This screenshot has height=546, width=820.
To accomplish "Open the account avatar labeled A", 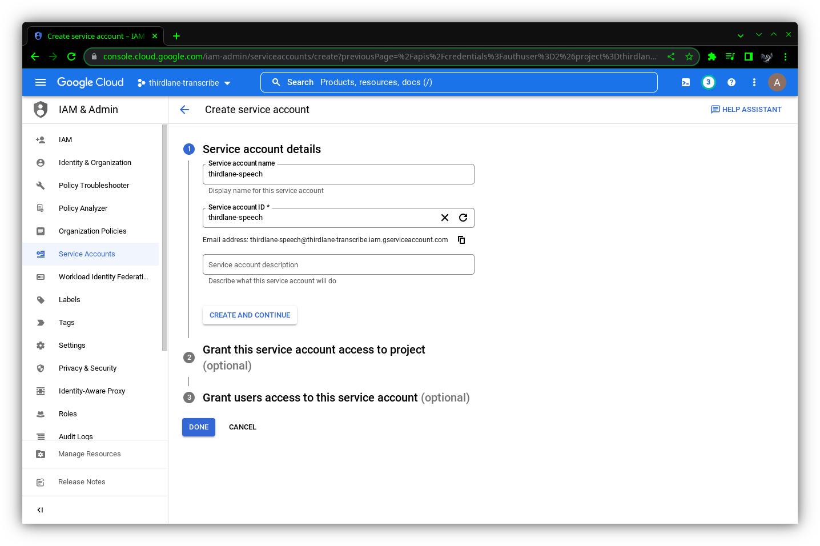I will [x=777, y=82].
